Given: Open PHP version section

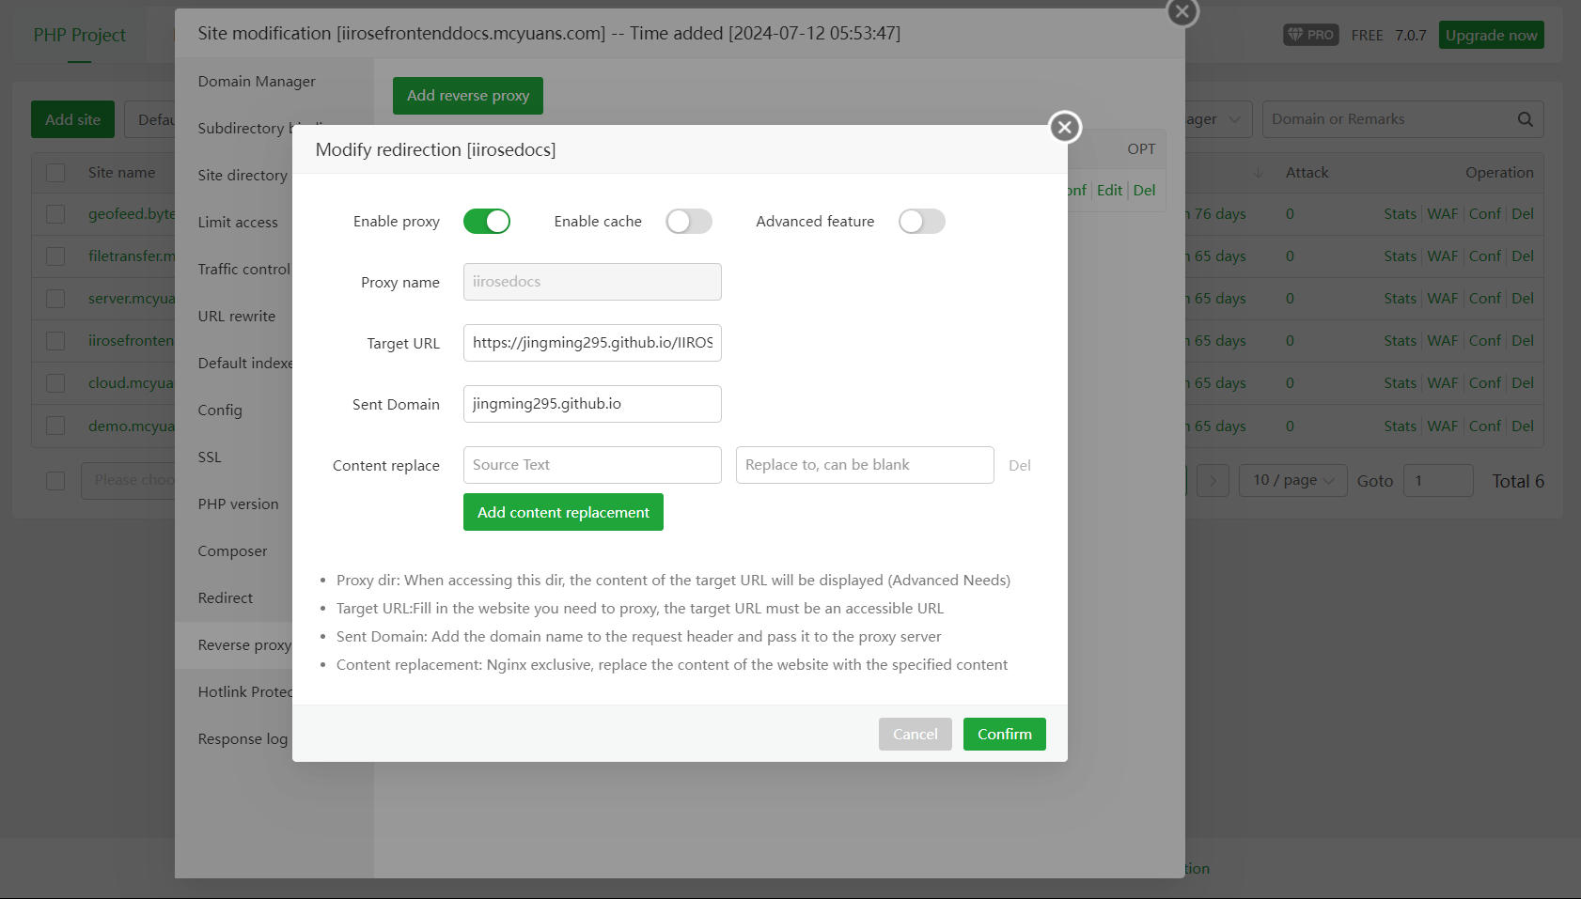Looking at the screenshot, I should click(238, 504).
